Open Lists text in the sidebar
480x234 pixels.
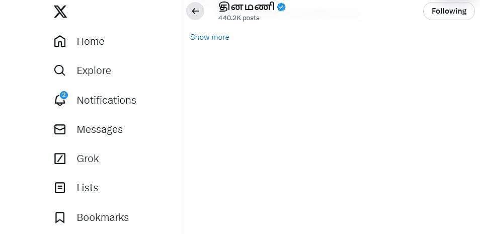click(x=87, y=188)
